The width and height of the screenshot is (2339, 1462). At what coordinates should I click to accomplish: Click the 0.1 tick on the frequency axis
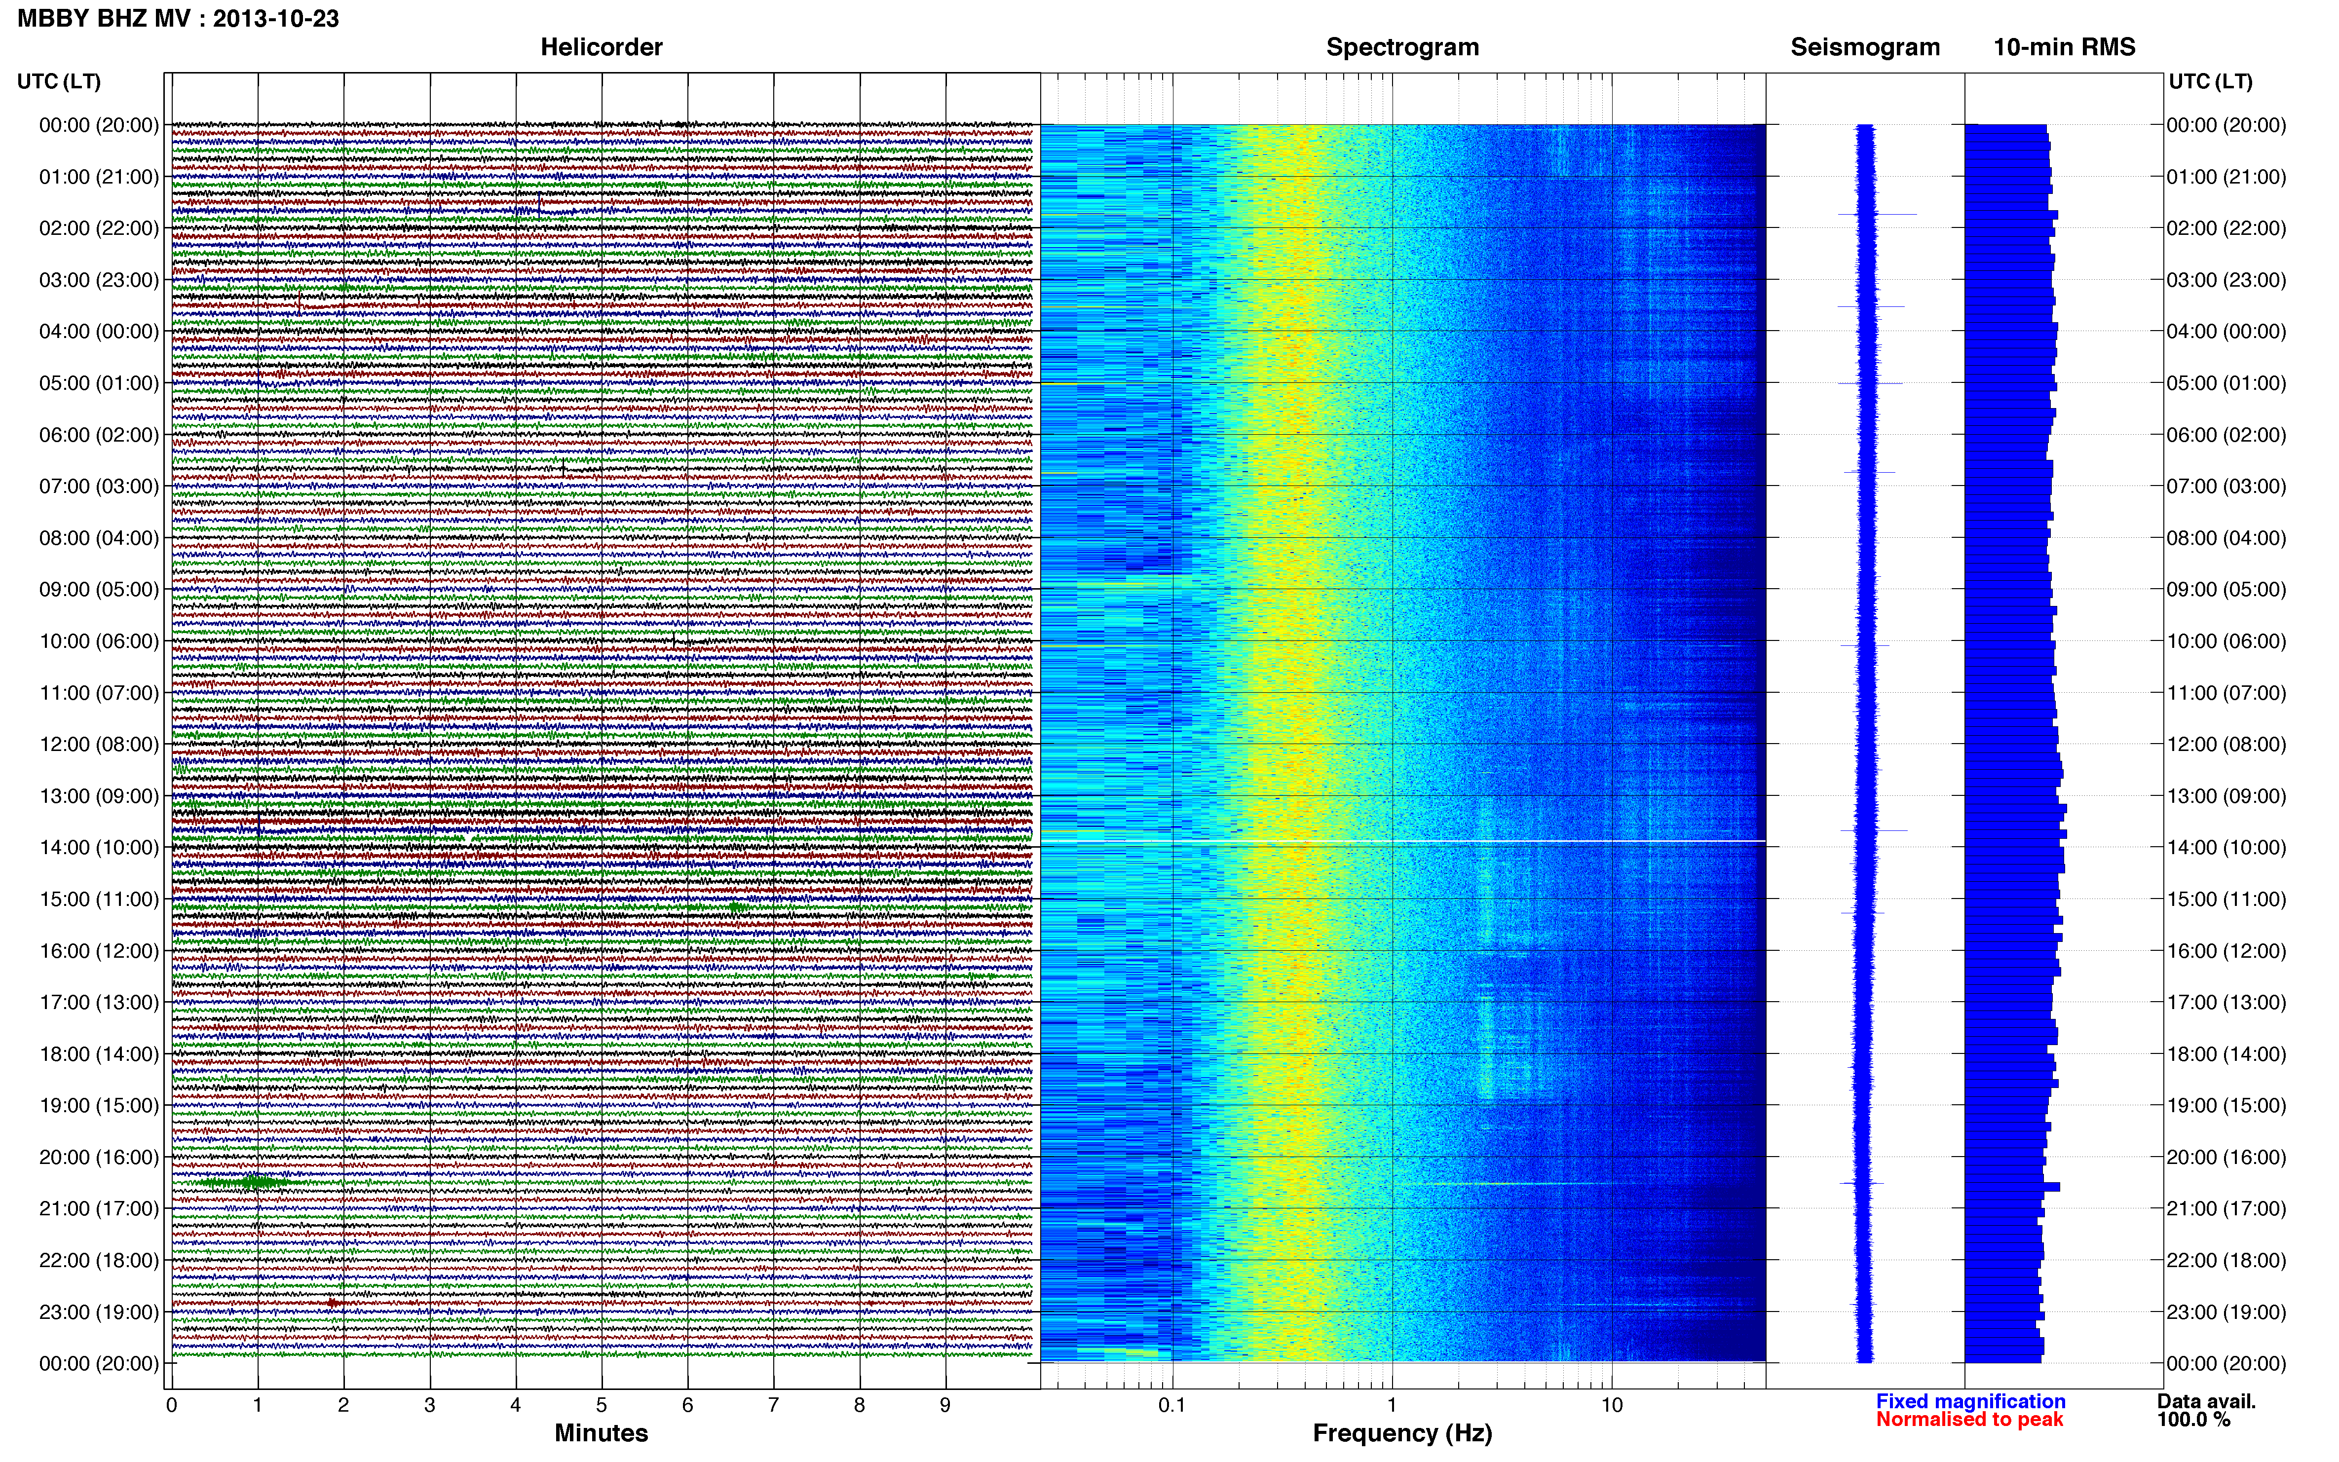1172,1405
